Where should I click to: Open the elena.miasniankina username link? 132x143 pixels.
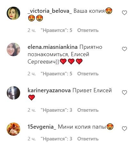click(x=52, y=47)
